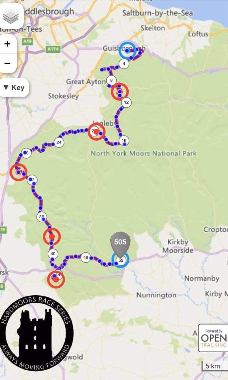Click distance marker 24 on route
Image resolution: width=228 pixels, height=380 pixels.
pyautogui.click(x=59, y=142)
